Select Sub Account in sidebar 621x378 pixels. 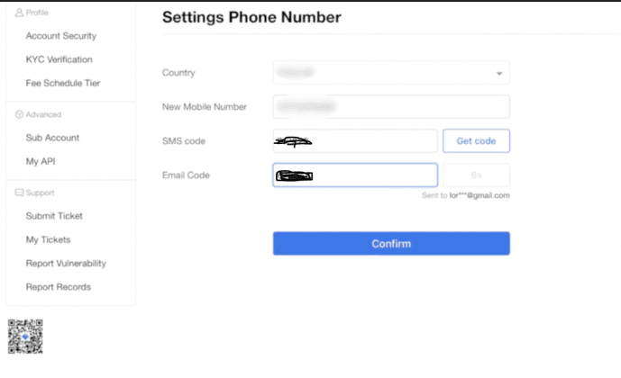[52, 138]
